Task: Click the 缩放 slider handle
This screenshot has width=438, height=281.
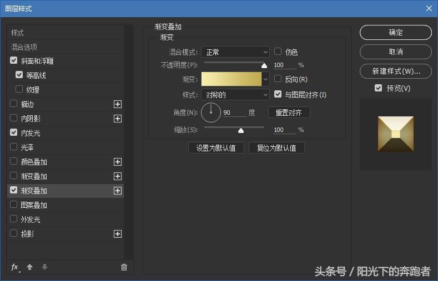Action: point(241,130)
